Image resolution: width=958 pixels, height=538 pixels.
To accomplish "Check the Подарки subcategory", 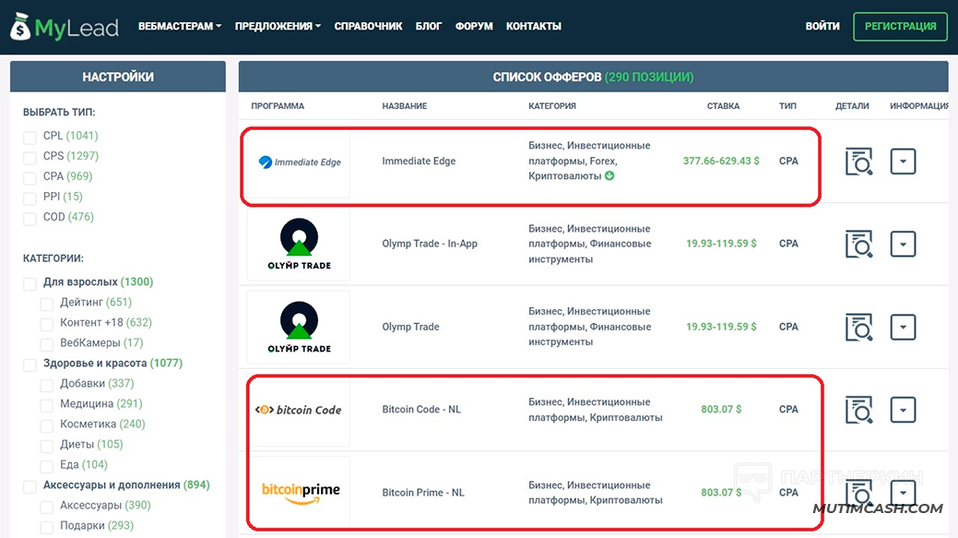I will click(46, 526).
